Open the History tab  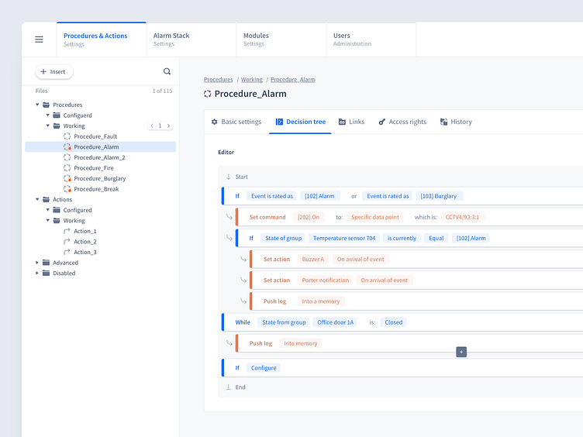456,122
